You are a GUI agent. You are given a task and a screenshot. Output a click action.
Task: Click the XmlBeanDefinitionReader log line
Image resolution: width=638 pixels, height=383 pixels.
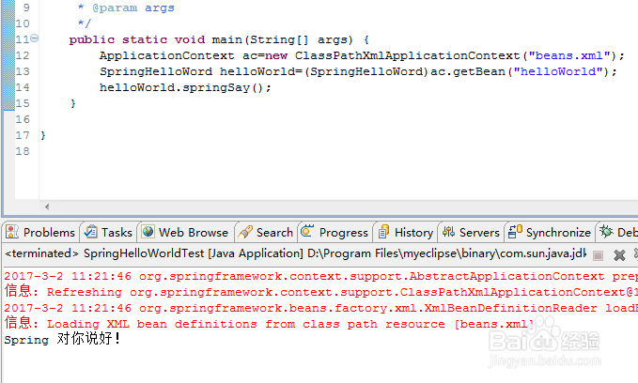point(320,308)
